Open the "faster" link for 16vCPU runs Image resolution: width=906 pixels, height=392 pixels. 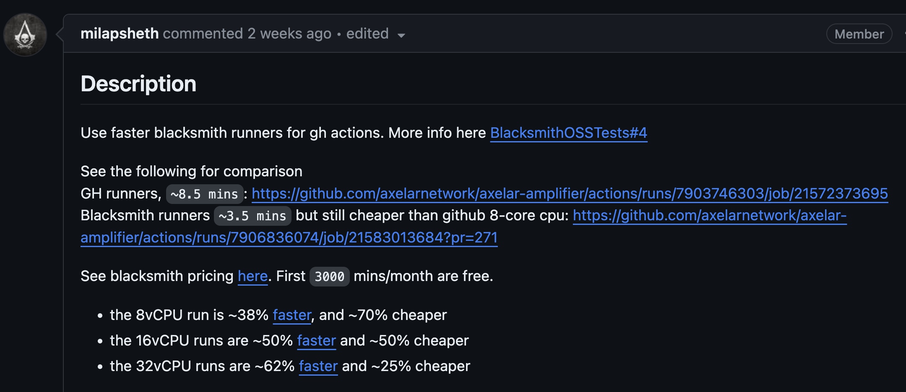316,340
